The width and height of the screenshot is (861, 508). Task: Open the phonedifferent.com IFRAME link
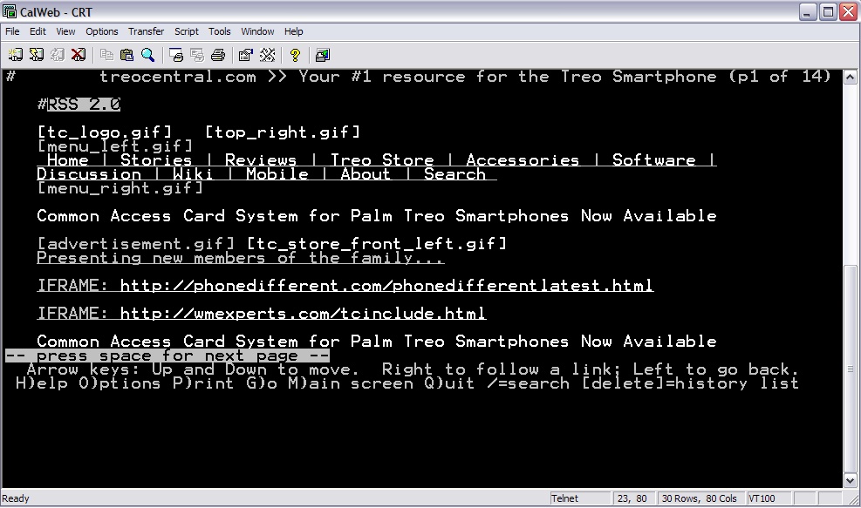coord(386,286)
